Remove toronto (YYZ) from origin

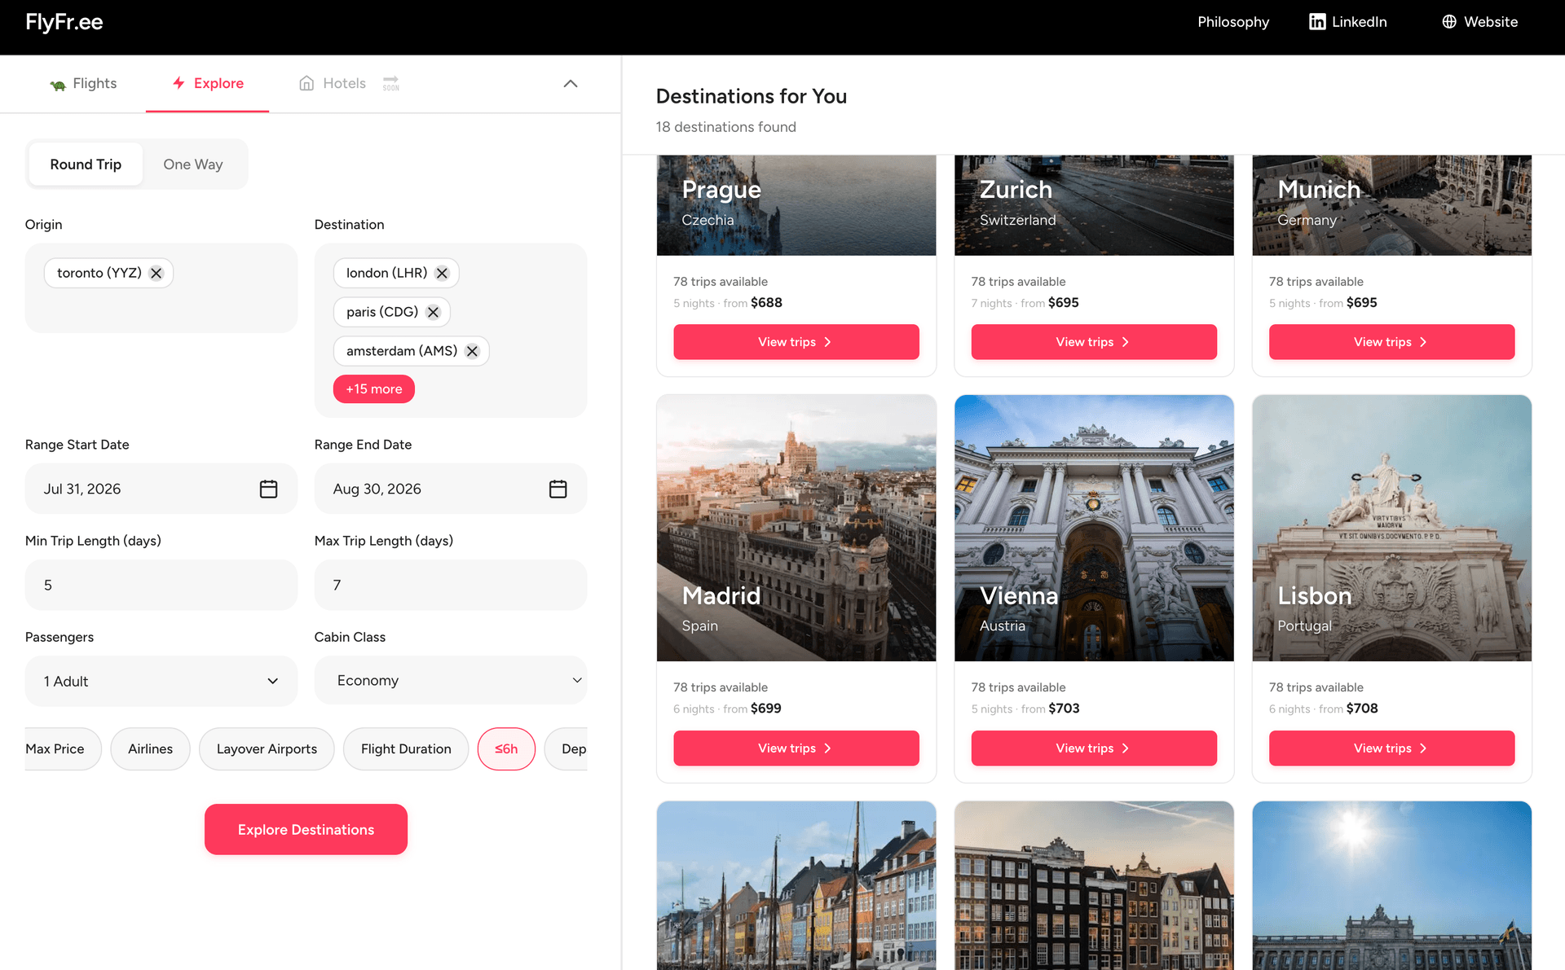(156, 273)
